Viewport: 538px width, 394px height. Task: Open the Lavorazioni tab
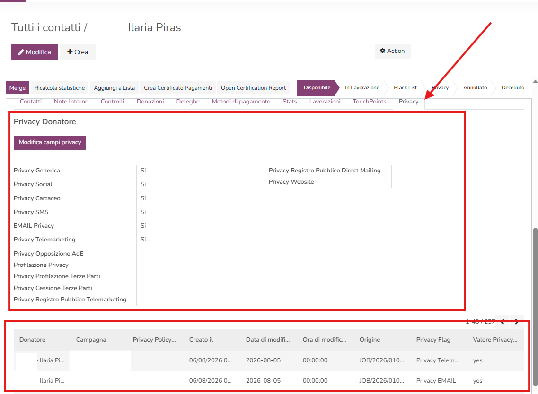pyautogui.click(x=325, y=102)
